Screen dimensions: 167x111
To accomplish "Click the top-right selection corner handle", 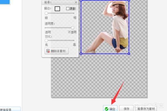I will point(129,0).
